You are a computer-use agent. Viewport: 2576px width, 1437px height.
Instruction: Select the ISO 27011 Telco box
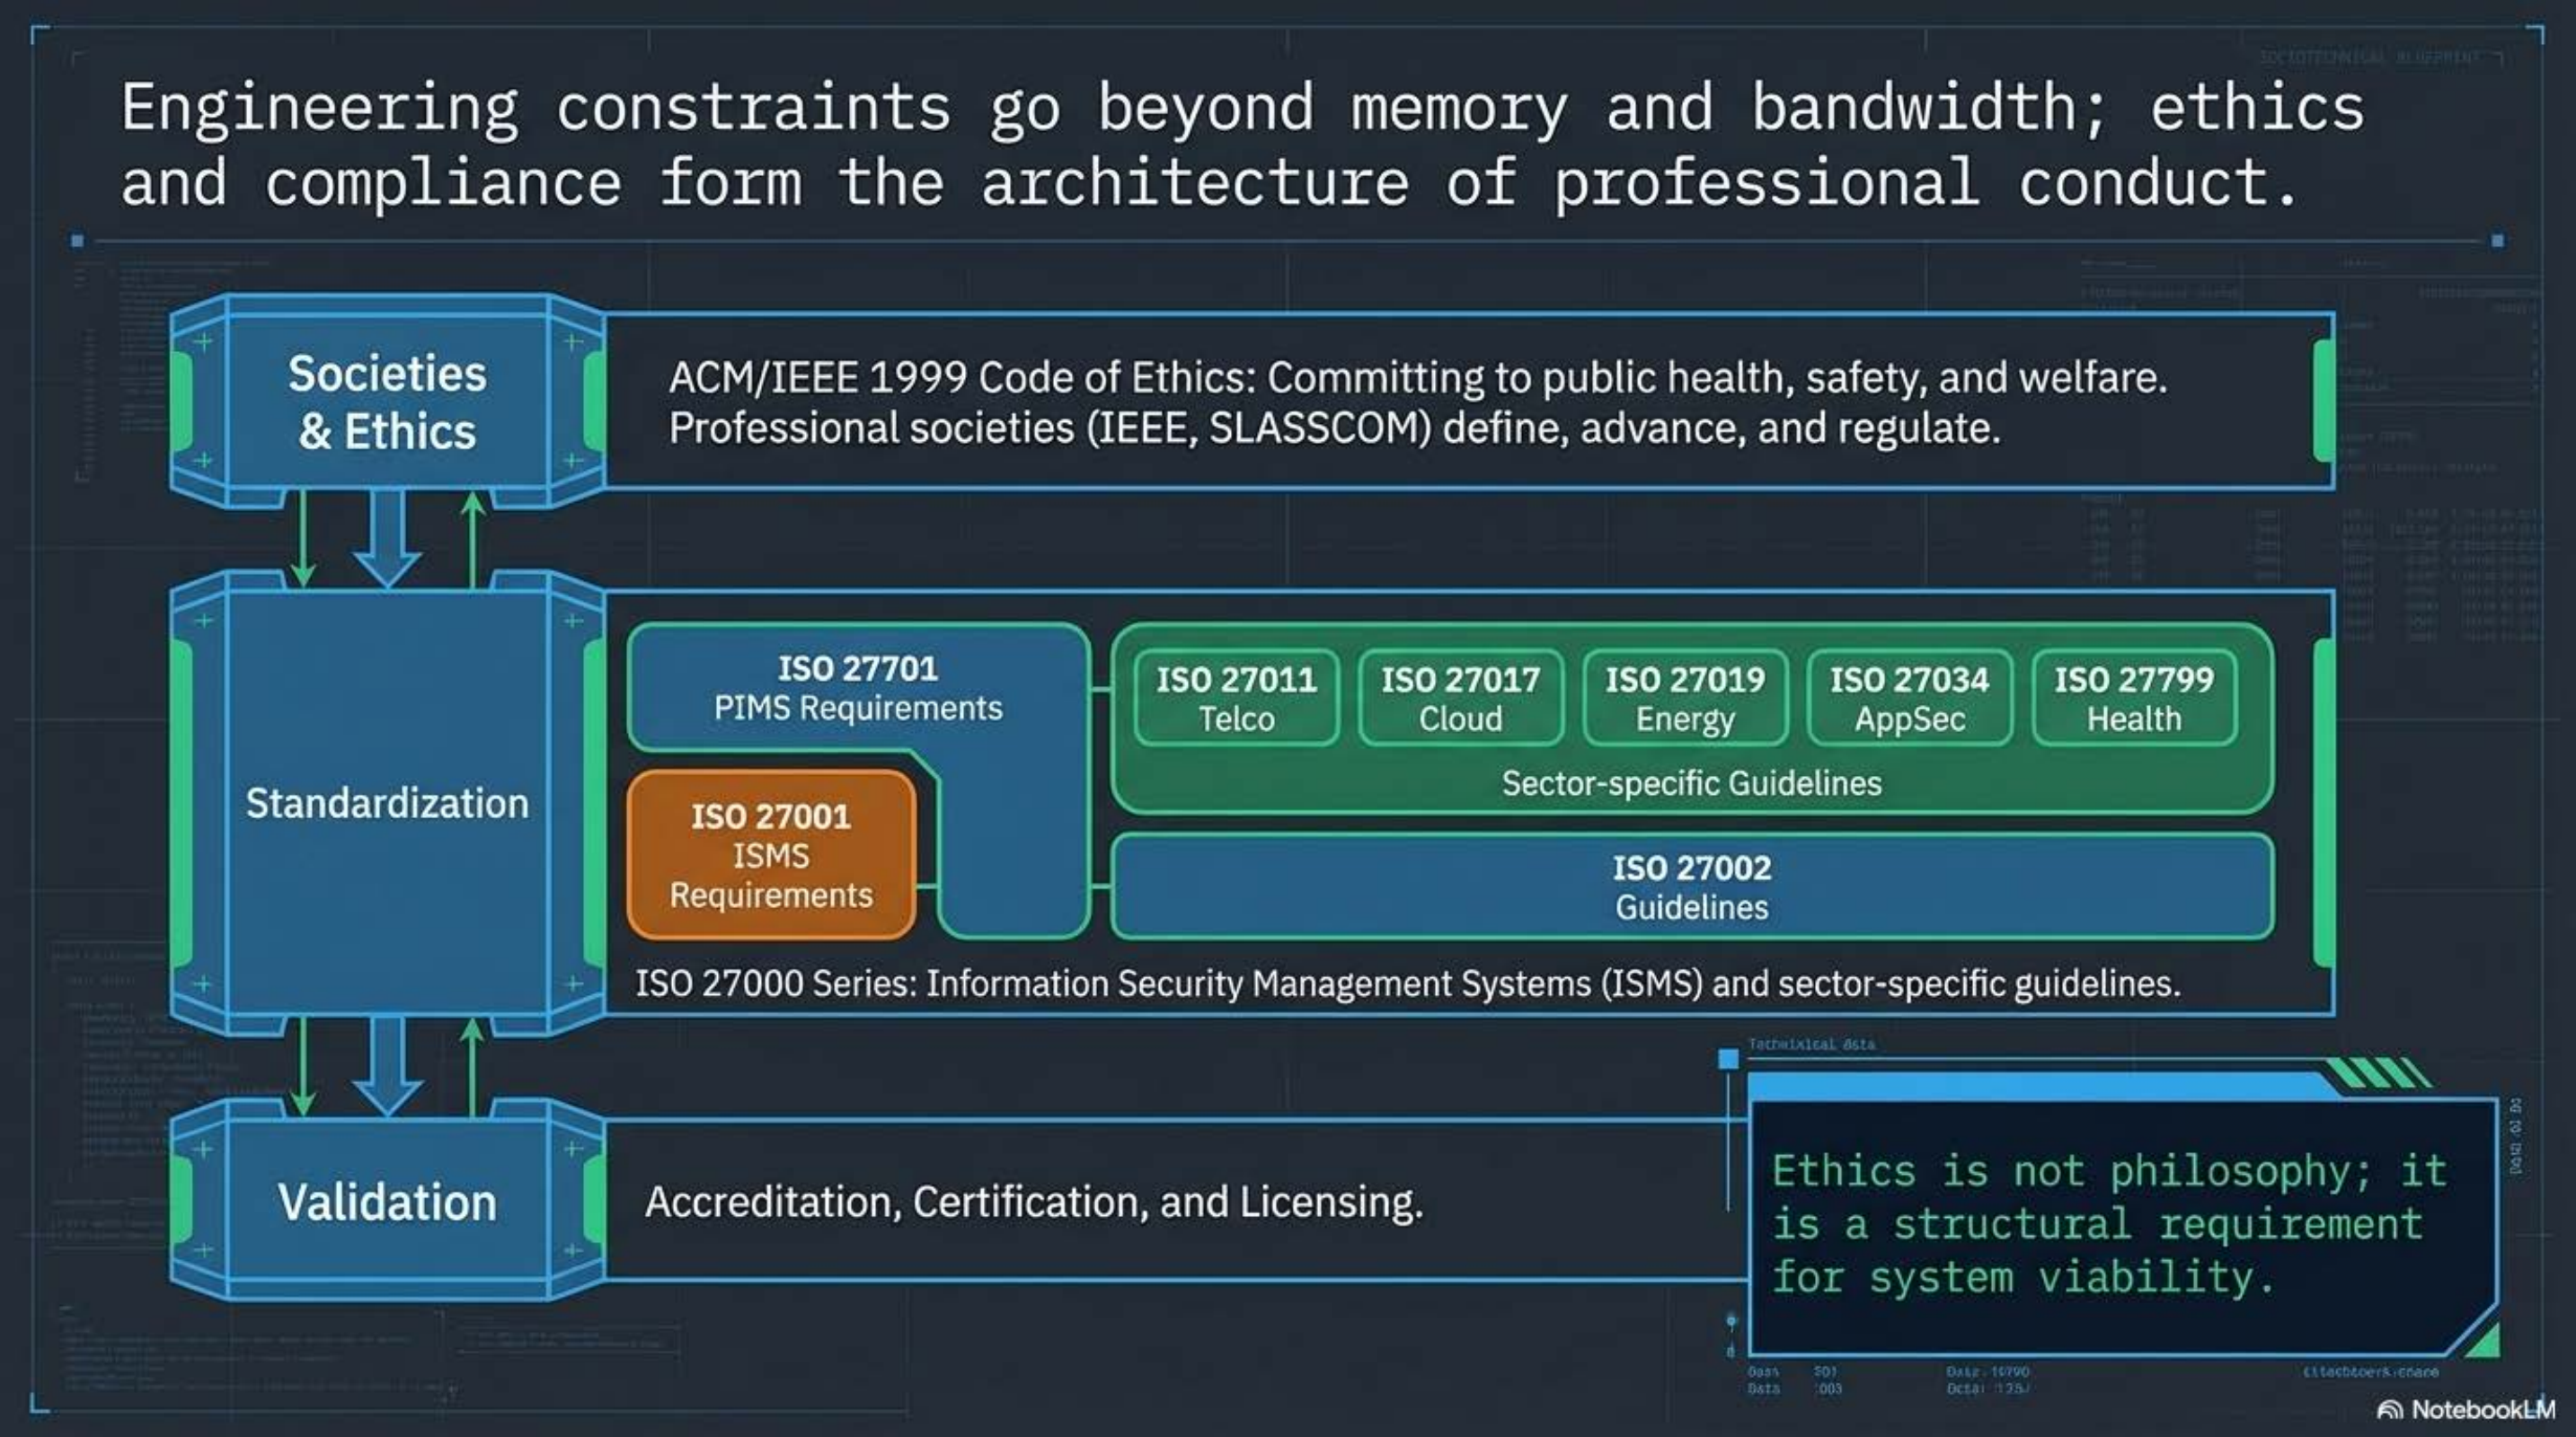coord(1236,698)
